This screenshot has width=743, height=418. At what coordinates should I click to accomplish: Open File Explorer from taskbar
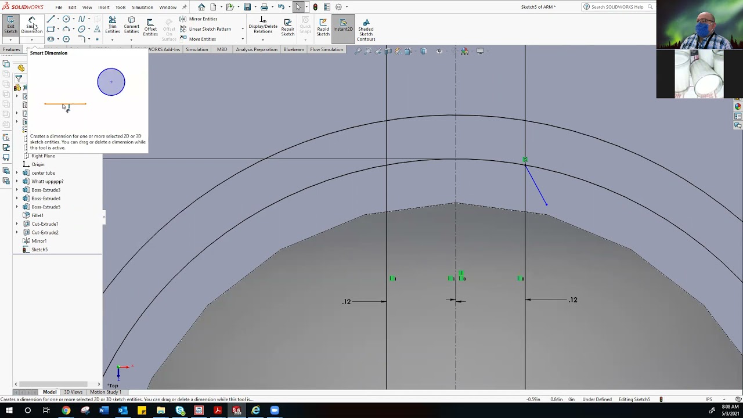pyautogui.click(x=161, y=410)
